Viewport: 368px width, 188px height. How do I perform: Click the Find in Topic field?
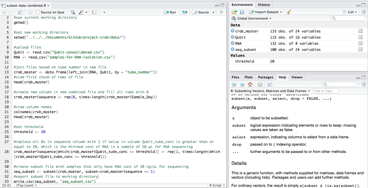point(325,91)
